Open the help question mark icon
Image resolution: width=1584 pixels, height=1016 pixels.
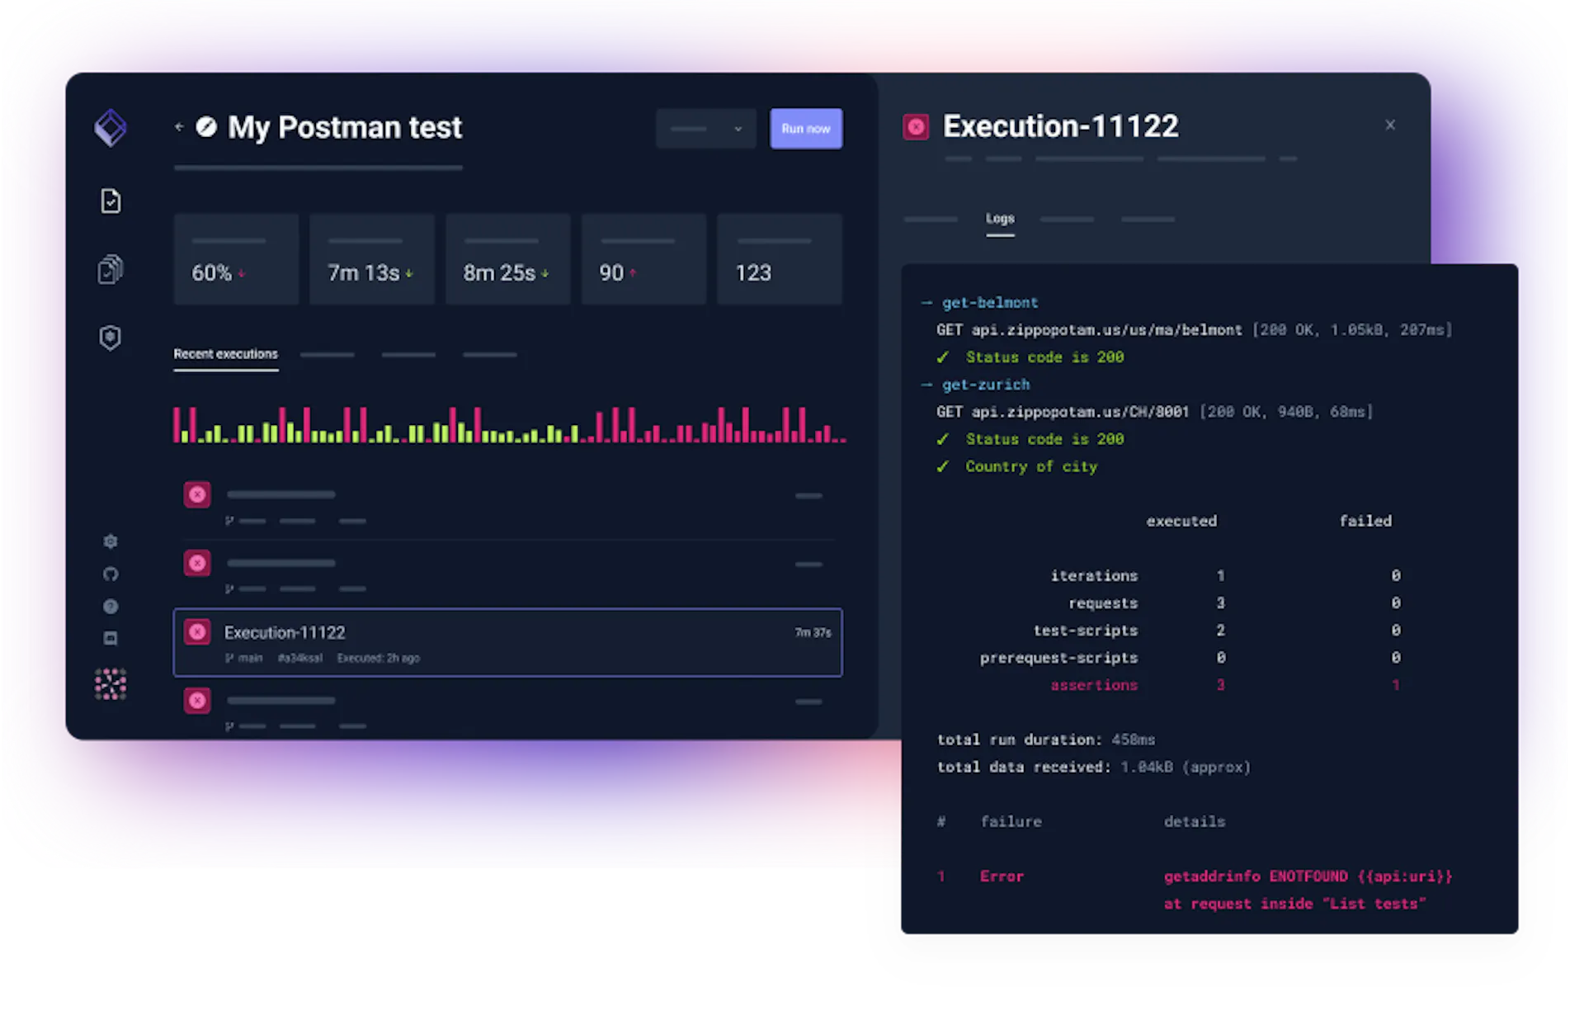click(x=111, y=607)
